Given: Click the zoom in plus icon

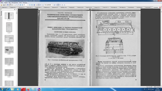Looking at the screenshot, I should click(x=54, y=5).
